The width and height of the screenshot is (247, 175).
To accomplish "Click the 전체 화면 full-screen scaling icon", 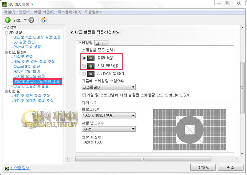I will pyautogui.click(x=91, y=66).
